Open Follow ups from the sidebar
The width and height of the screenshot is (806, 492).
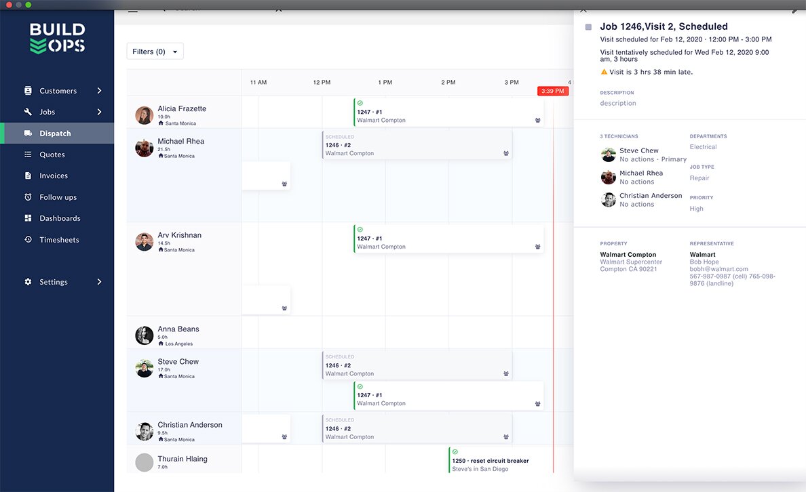point(57,197)
